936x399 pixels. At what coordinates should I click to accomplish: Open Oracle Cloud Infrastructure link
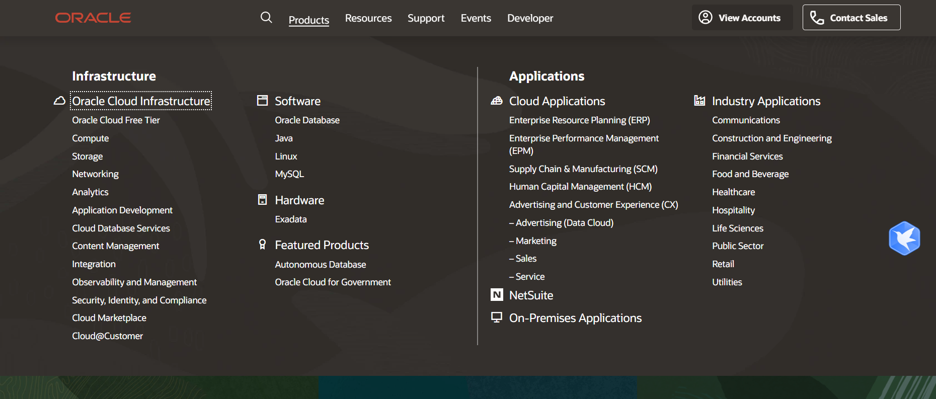tap(141, 101)
